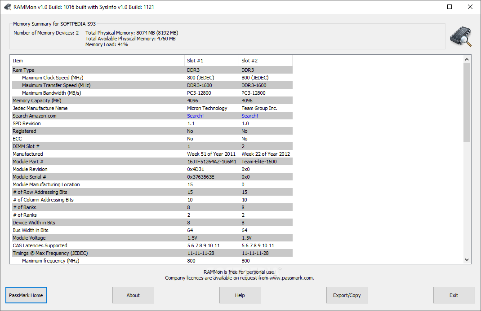Exit the RAMMon application
Image resolution: width=481 pixels, height=311 pixels.
tap(454, 295)
